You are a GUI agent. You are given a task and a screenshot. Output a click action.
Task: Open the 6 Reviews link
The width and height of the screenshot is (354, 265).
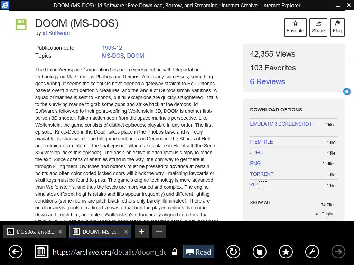point(267,81)
